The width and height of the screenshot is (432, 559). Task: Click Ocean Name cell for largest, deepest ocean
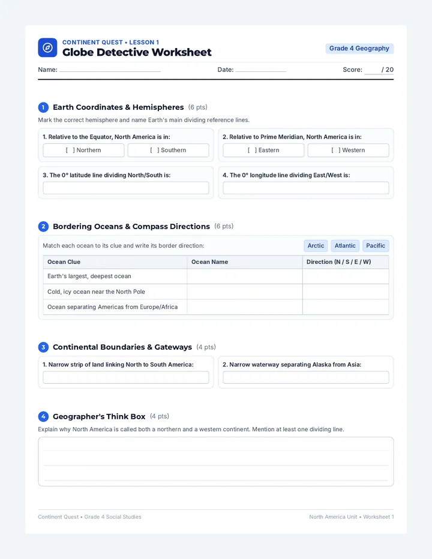[x=245, y=277]
